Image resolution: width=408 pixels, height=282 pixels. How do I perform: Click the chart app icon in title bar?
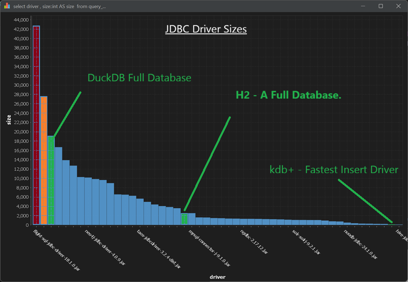coord(7,6)
